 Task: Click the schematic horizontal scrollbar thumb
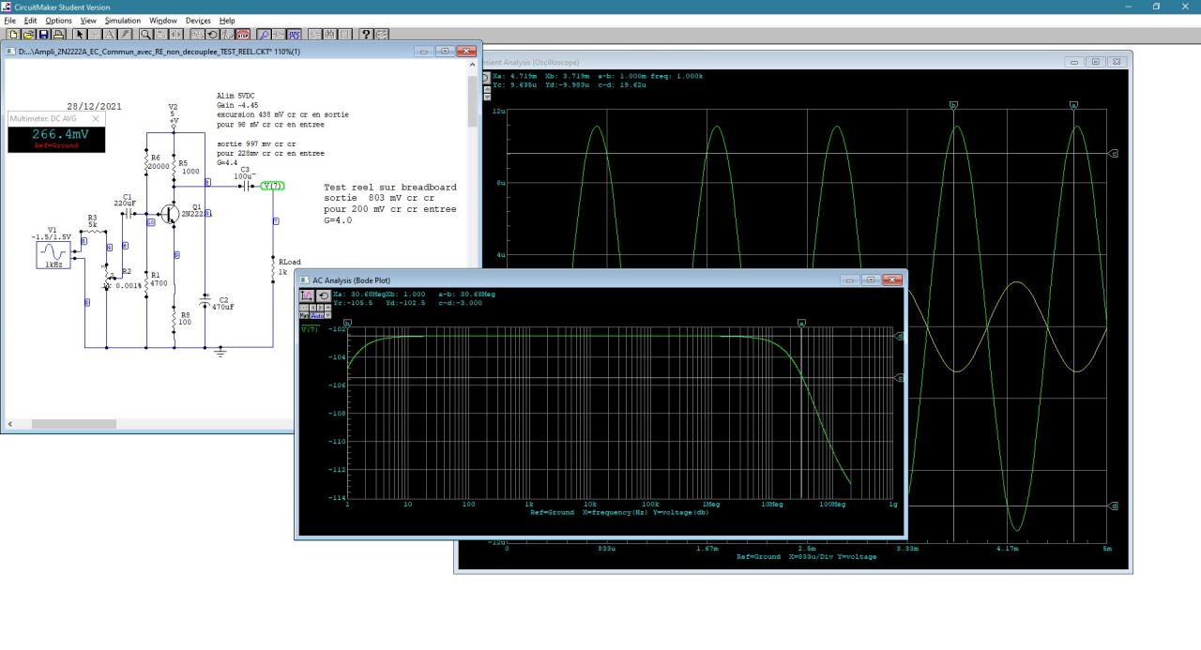coord(73,424)
